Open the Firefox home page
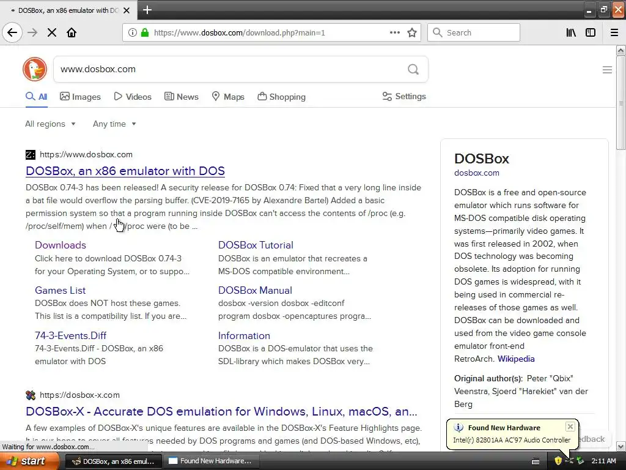The width and height of the screenshot is (626, 470). (x=72, y=32)
